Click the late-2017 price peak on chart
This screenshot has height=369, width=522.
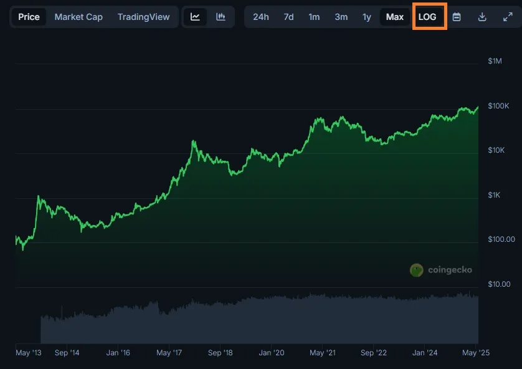[x=194, y=142]
